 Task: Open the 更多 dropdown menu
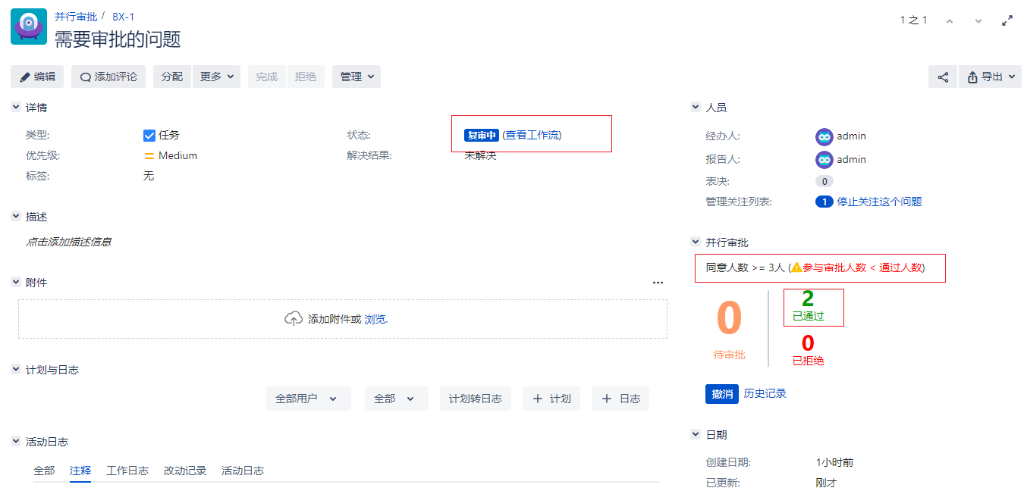[x=216, y=77]
